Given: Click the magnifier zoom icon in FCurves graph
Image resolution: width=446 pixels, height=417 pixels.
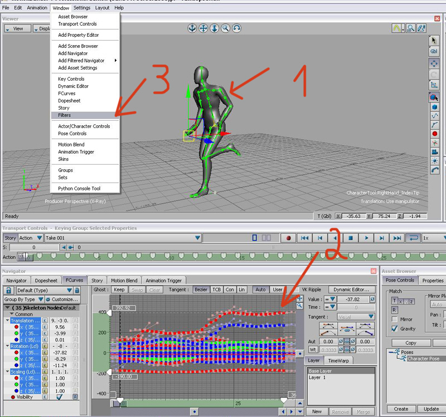Looking at the screenshot, I should [x=300, y=306].
